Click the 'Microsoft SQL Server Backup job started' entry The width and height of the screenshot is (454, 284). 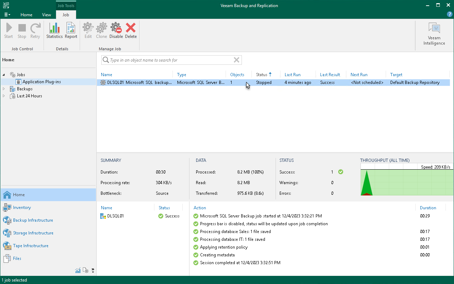[x=261, y=216]
